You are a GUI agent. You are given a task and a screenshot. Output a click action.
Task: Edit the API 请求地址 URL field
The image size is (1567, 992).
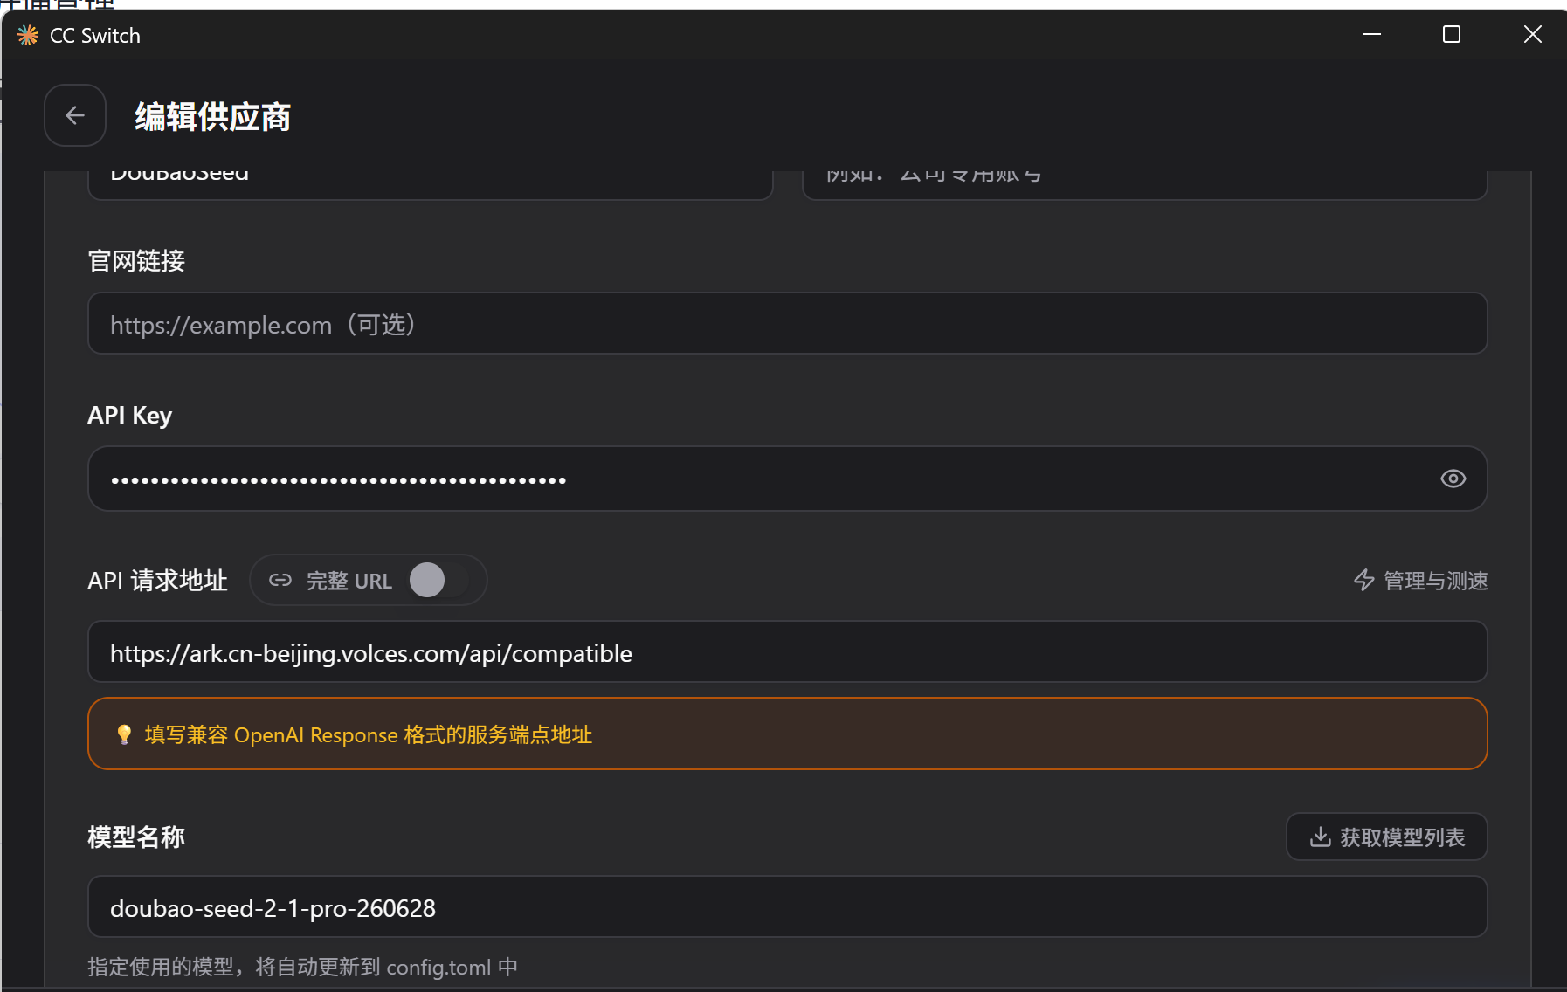[787, 651]
